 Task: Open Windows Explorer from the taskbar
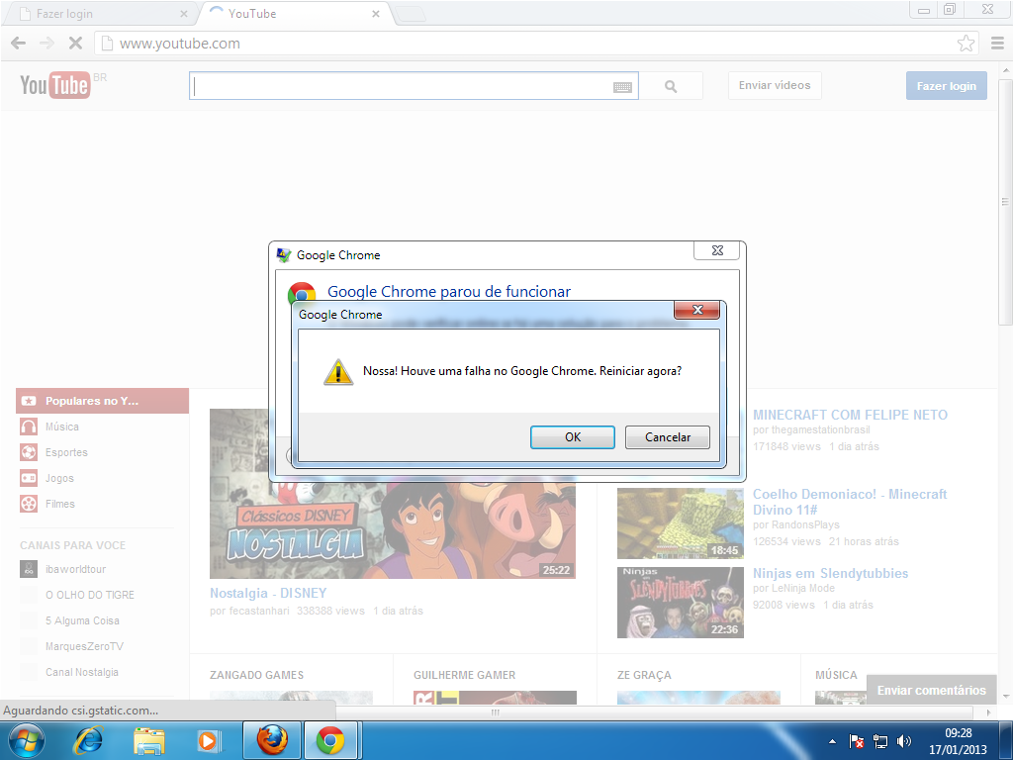148,740
